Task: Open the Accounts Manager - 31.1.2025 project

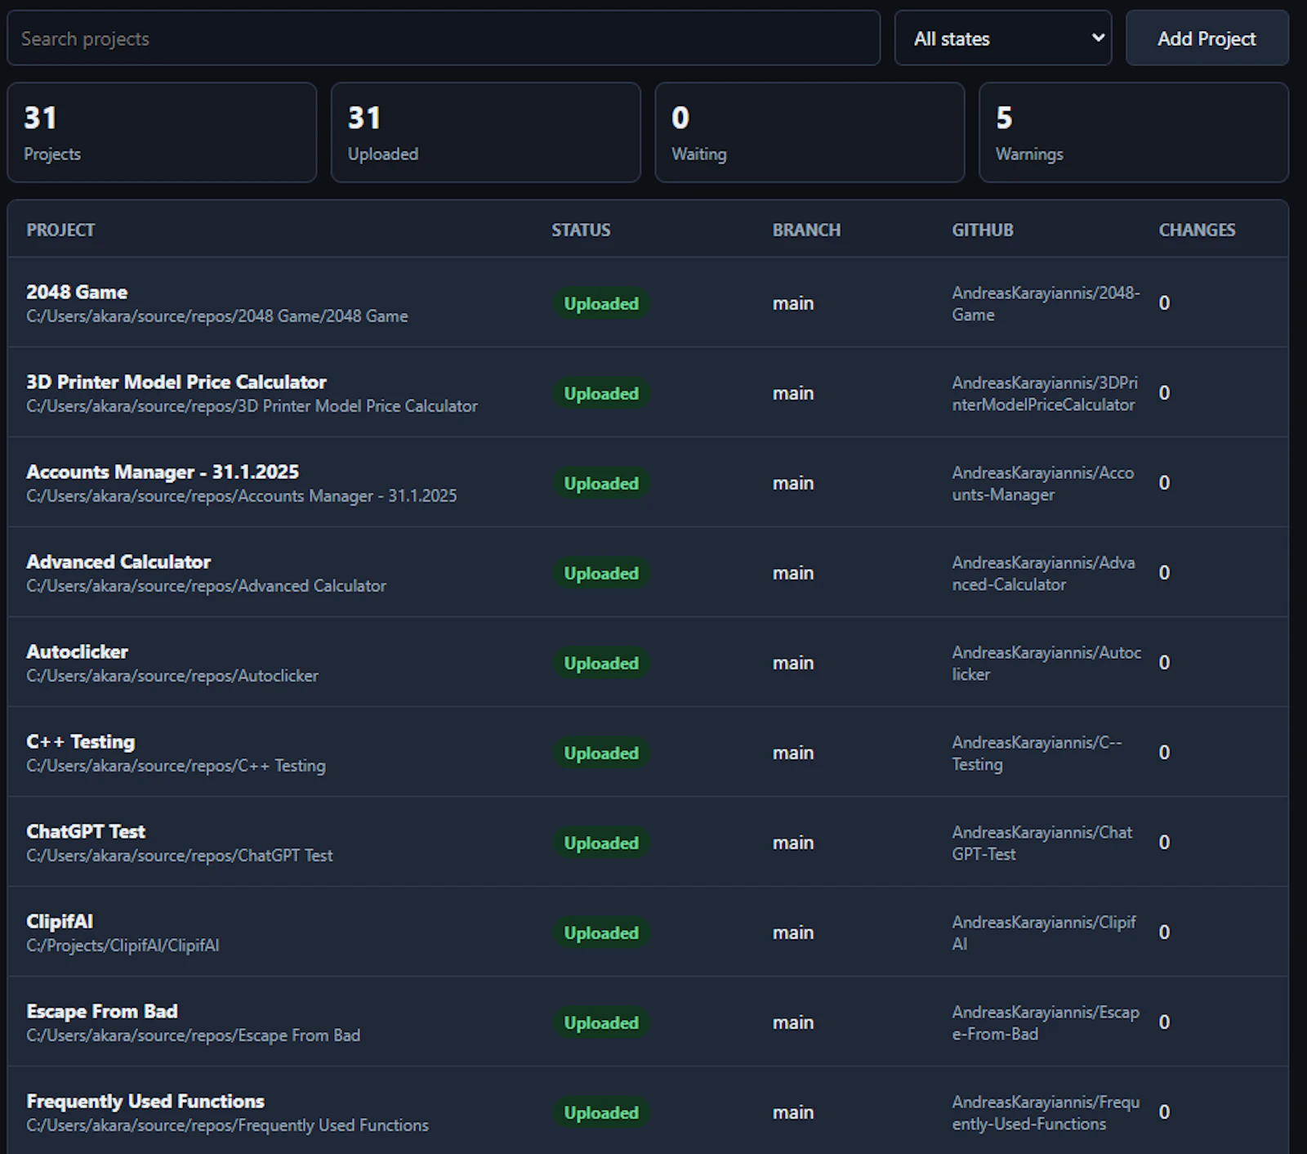Action: click(x=163, y=472)
